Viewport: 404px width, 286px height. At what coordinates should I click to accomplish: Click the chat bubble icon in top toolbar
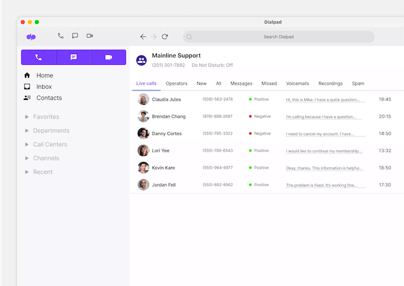[75, 36]
